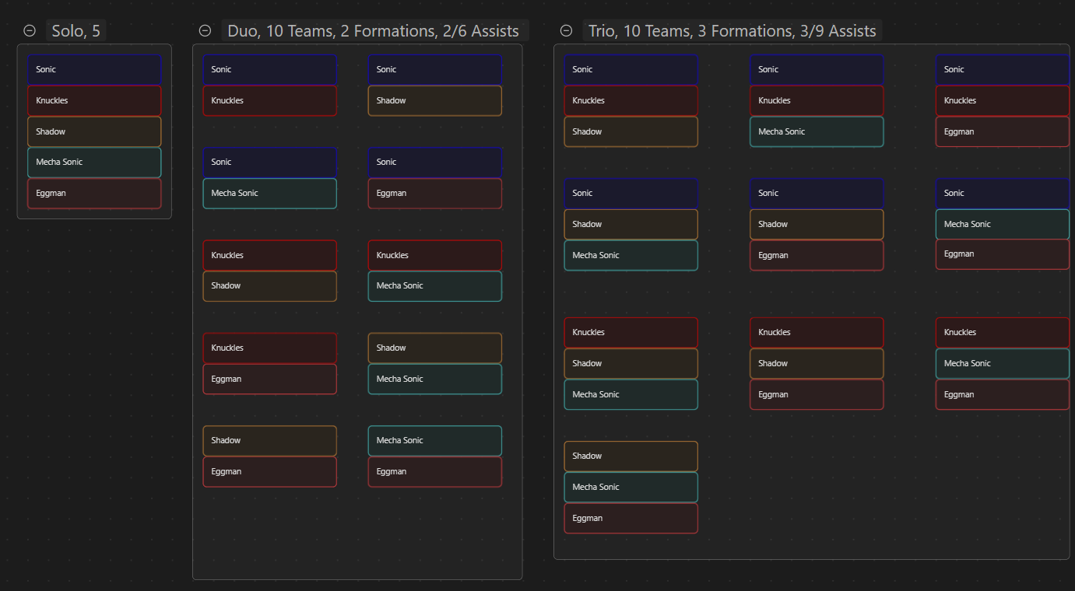1075x591 pixels.
Task: Select the Sonic card in the Solo group
Action: (94, 70)
